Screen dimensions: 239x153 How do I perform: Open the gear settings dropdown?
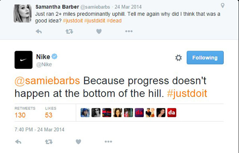pos(178,58)
